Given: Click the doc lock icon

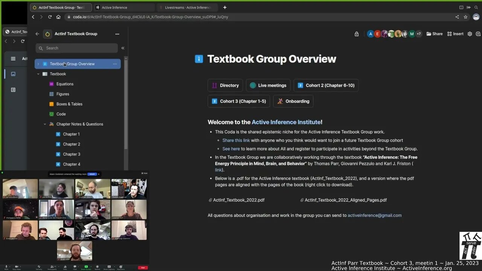Looking at the screenshot, I should tap(357, 34).
